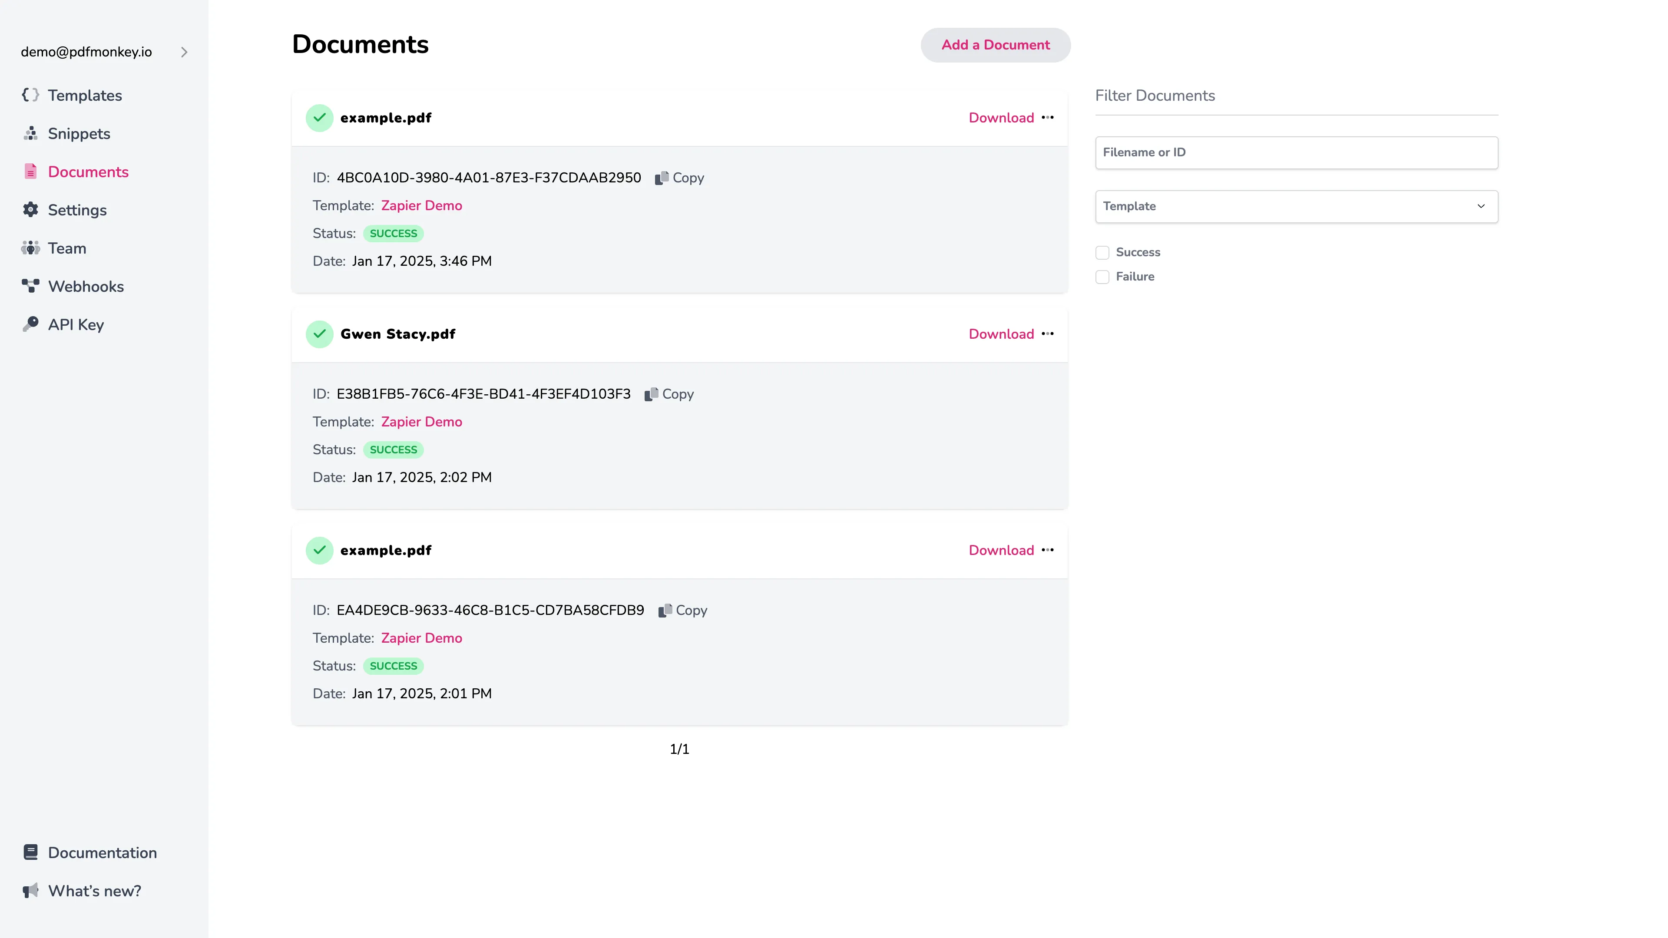Click What's new in the sidebar
The height and width of the screenshot is (938, 1668).
coord(95,891)
